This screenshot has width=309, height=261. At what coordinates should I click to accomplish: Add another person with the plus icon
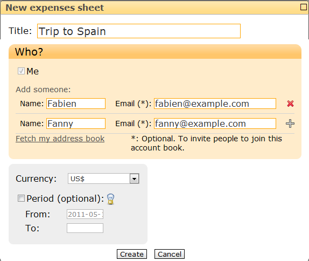point(290,123)
